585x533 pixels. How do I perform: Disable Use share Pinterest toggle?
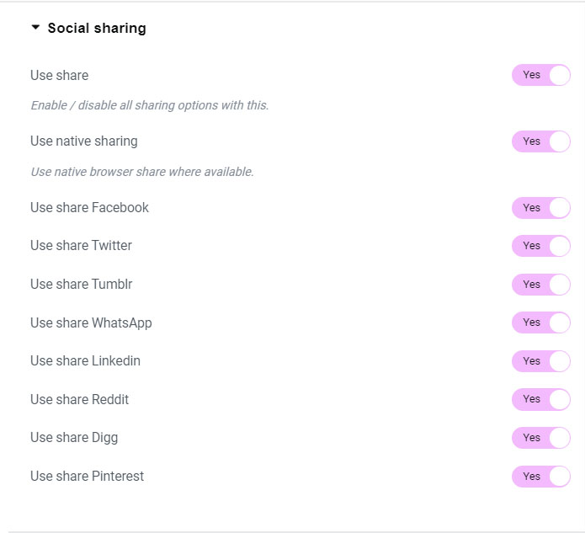coord(541,477)
